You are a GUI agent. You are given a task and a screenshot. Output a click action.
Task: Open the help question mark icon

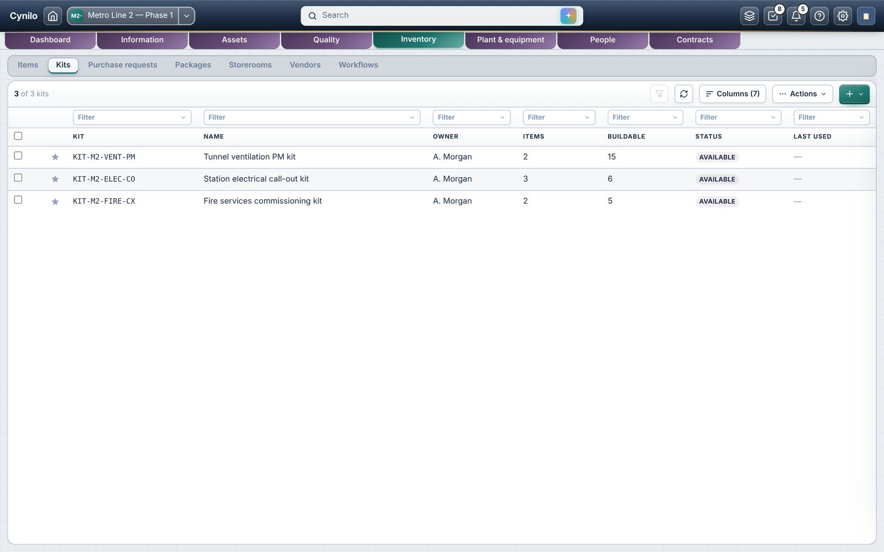(819, 16)
